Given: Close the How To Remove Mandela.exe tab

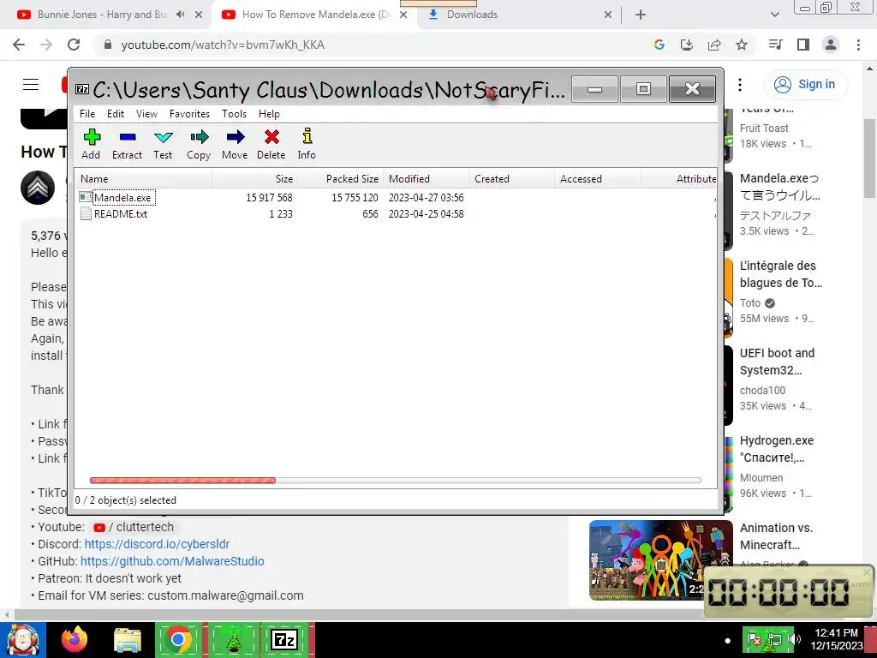Looking at the screenshot, I should coord(403,15).
